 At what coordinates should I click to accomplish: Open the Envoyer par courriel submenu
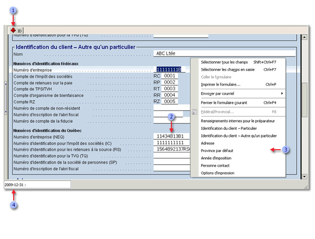coord(238,94)
